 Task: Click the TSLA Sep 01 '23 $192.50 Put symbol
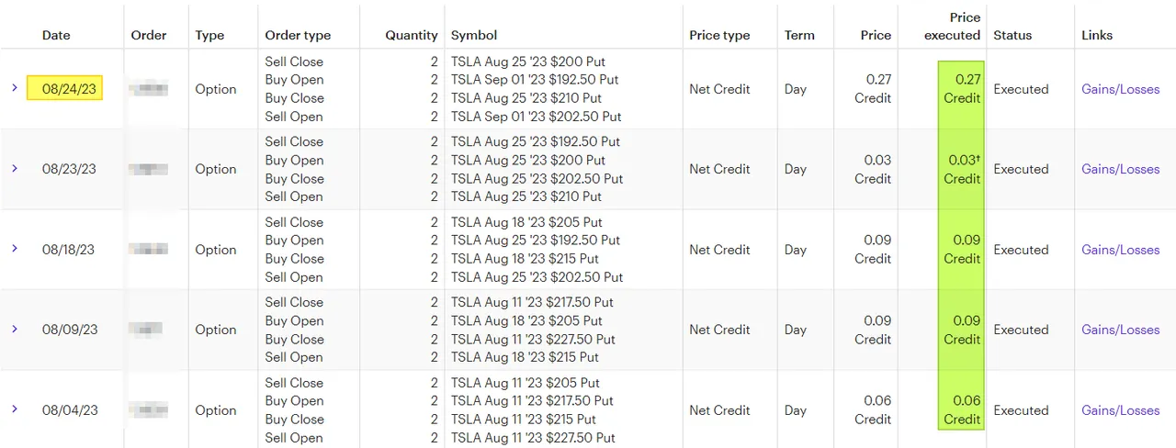coord(535,80)
